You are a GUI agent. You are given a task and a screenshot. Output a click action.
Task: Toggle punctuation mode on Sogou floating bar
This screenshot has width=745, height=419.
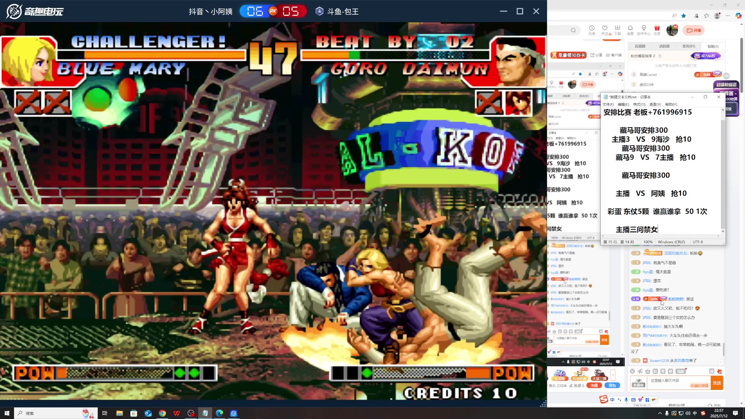(x=619, y=400)
